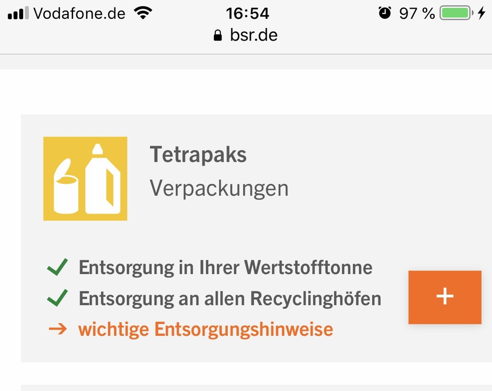Tap the 16:54 clock in status bar
Viewport: 492px width, 391px height.
[x=247, y=13]
